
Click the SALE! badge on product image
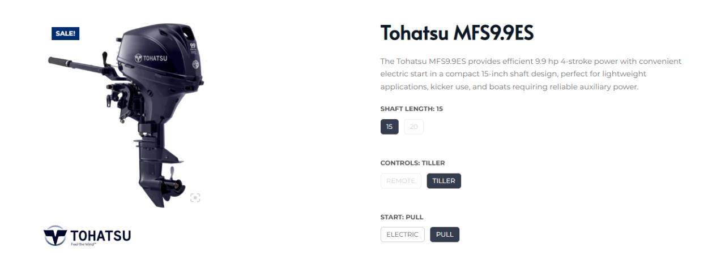tap(65, 34)
